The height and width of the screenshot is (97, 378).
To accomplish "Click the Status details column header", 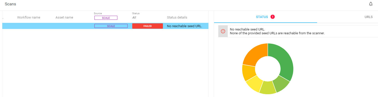I will tap(177, 18).
